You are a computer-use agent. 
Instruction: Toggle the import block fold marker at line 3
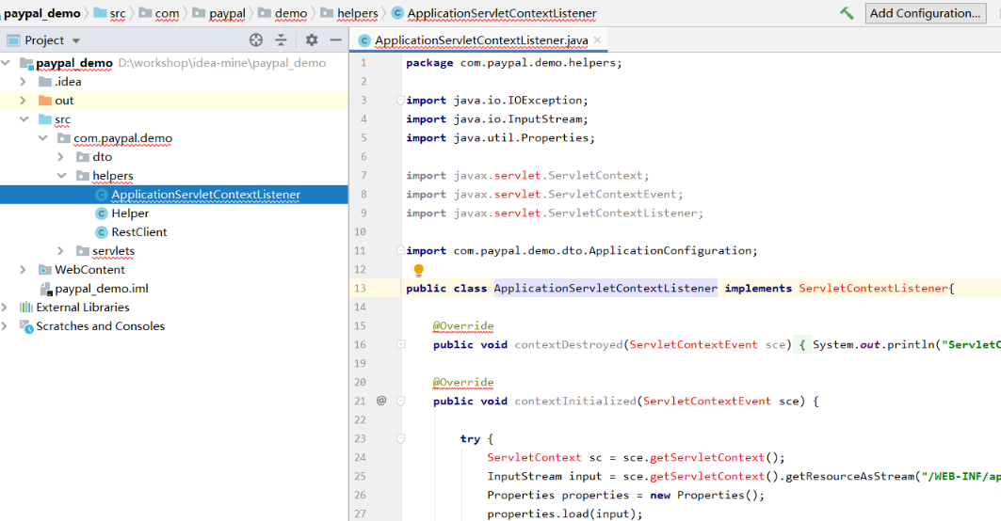coord(400,101)
